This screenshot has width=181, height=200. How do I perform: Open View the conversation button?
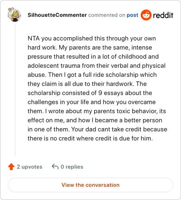tap(90, 185)
